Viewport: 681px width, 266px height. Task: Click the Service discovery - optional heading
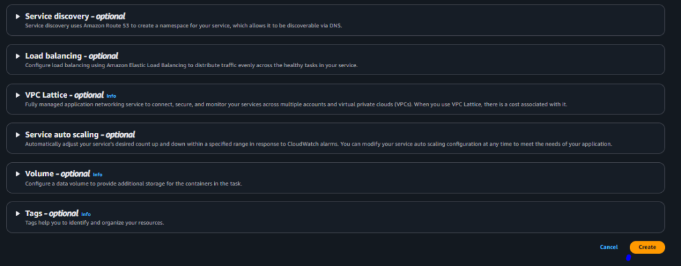click(x=75, y=17)
